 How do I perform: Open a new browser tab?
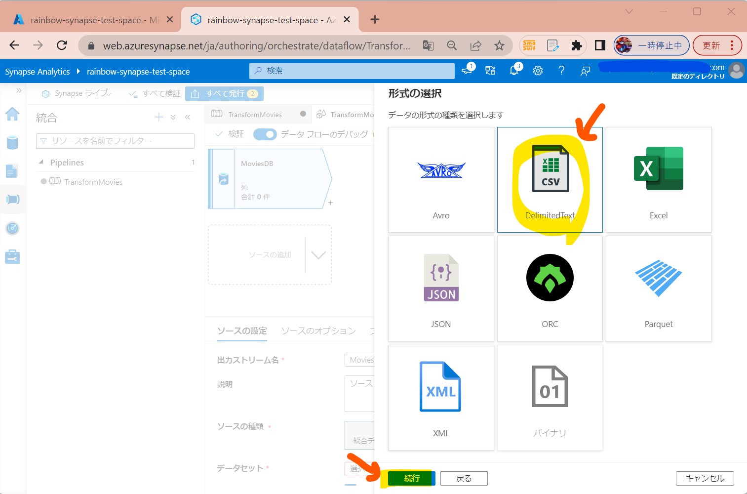375,19
